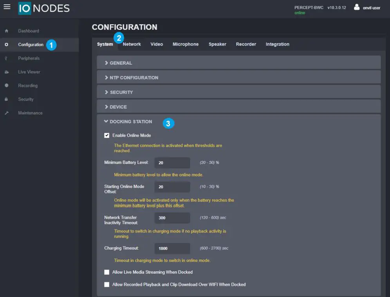Click the Recording circle icon
Screen dimensions: 390x297
click(x=6, y=86)
